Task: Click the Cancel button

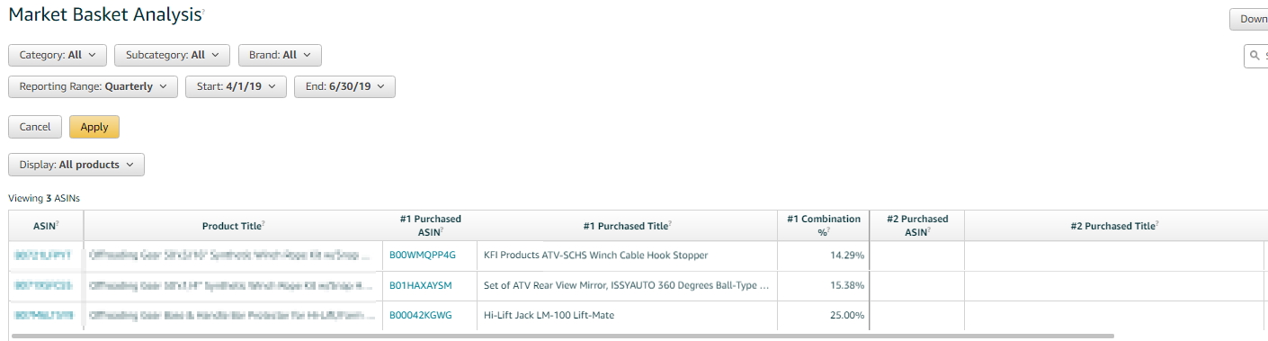Action: (35, 127)
